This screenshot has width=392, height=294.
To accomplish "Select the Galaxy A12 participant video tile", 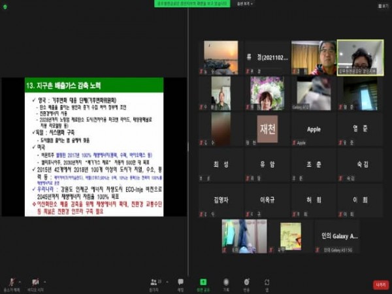I will point(314,93).
